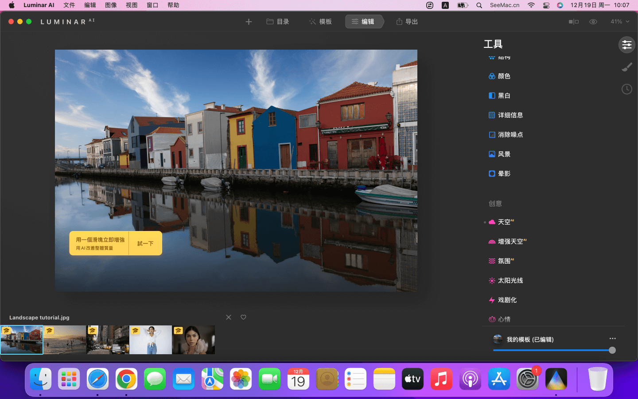Image resolution: width=638 pixels, height=399 pixels.
Task: Click the 导出 export button
Action: (407, 22)
